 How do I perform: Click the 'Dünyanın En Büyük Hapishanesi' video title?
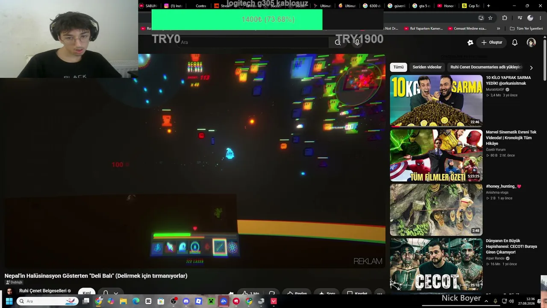pos(512,246)
